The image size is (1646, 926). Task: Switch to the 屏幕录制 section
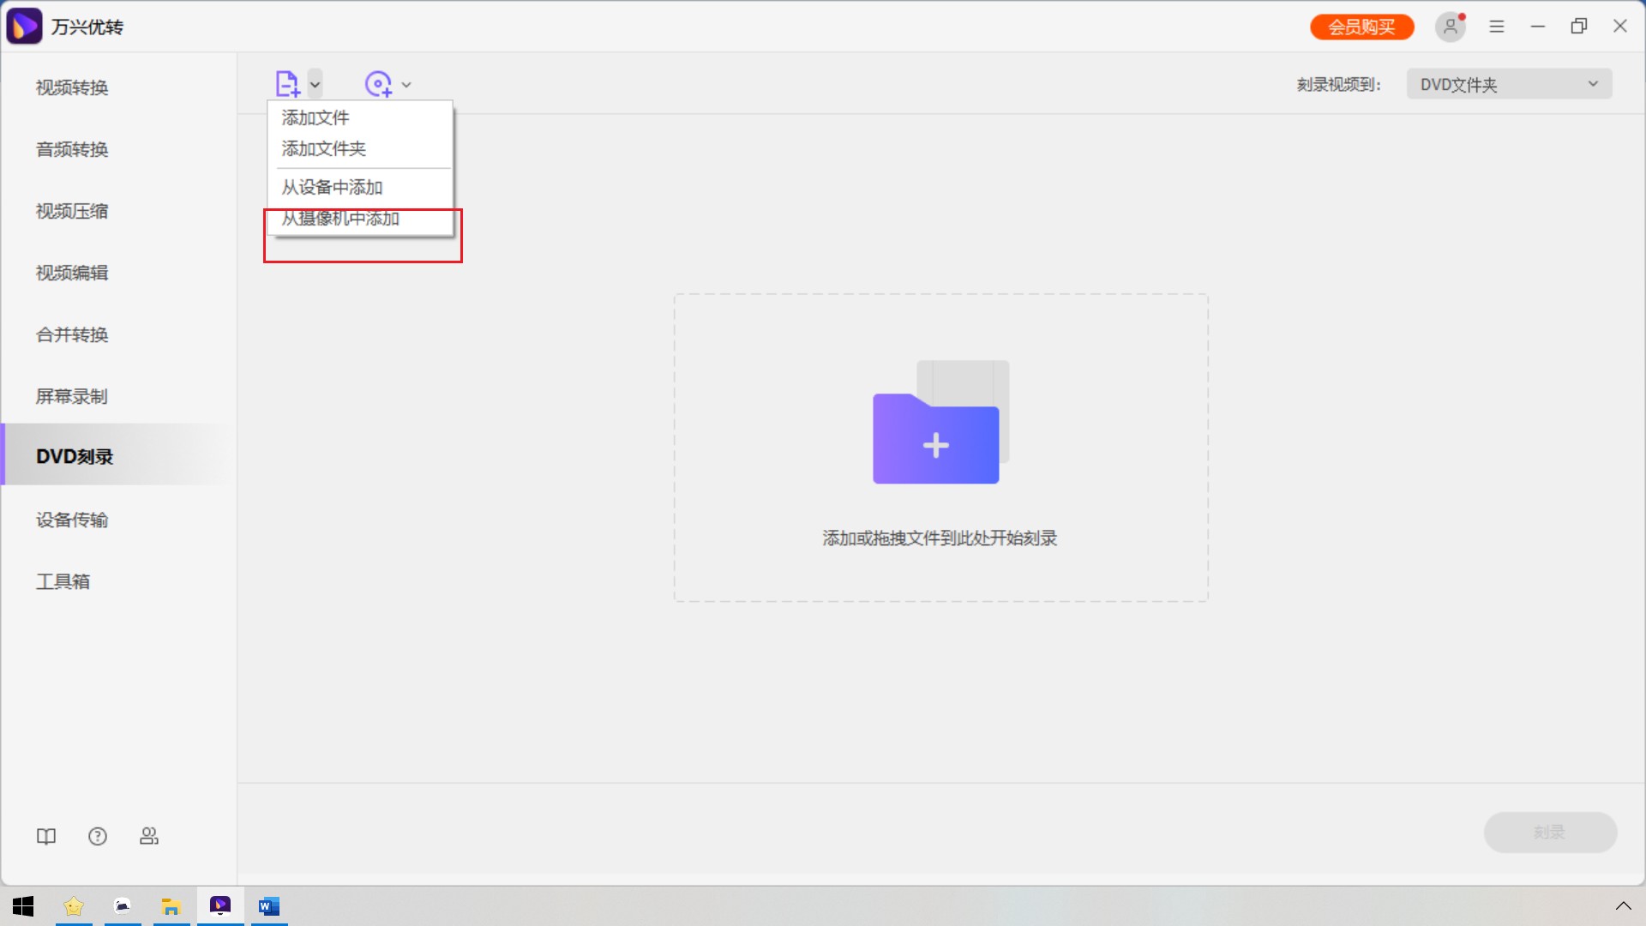click(71, 396)
